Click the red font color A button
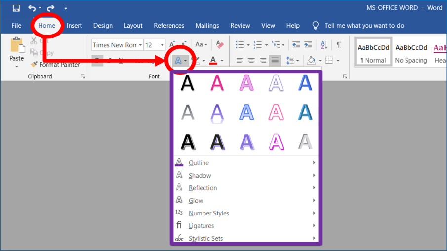Viewport: 447px width, 251px height. 213,60
